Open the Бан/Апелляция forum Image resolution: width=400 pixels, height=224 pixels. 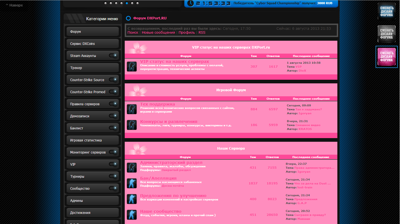[x=158, y=178]
